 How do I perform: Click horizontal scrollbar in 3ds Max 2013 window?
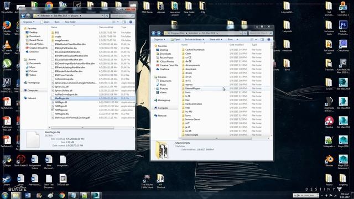tap(216, 138)
